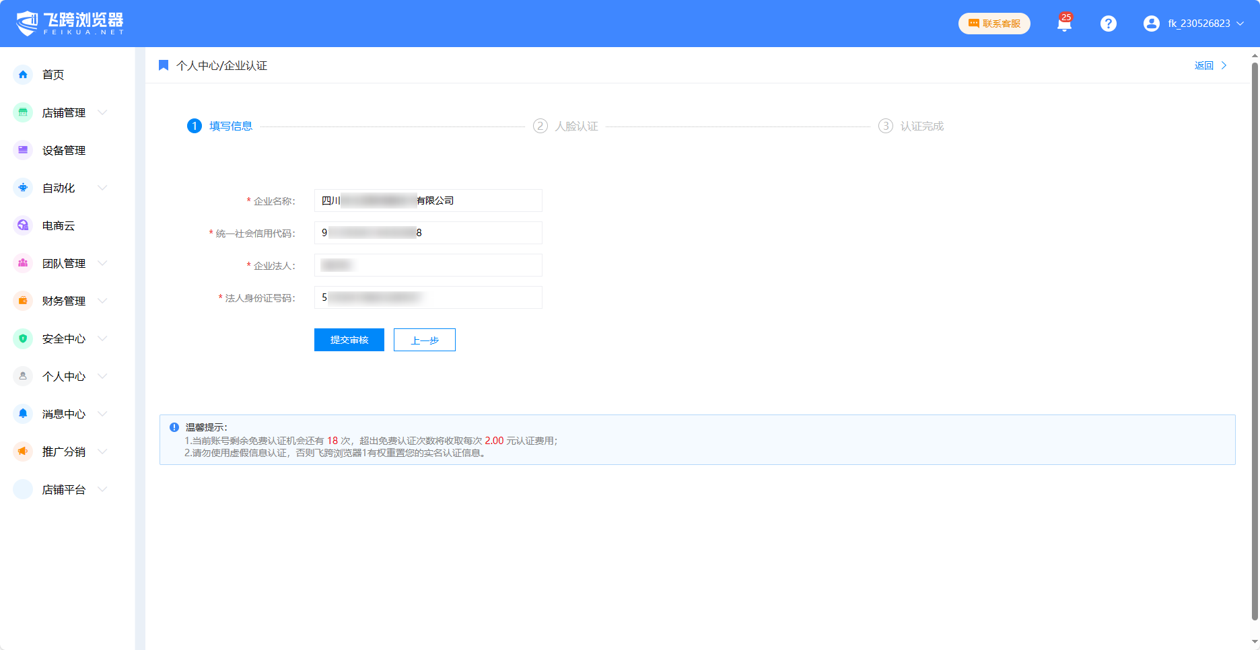
Task: Click the notification bell icon
Action: pyautogui.click(x=1064, y=24)
